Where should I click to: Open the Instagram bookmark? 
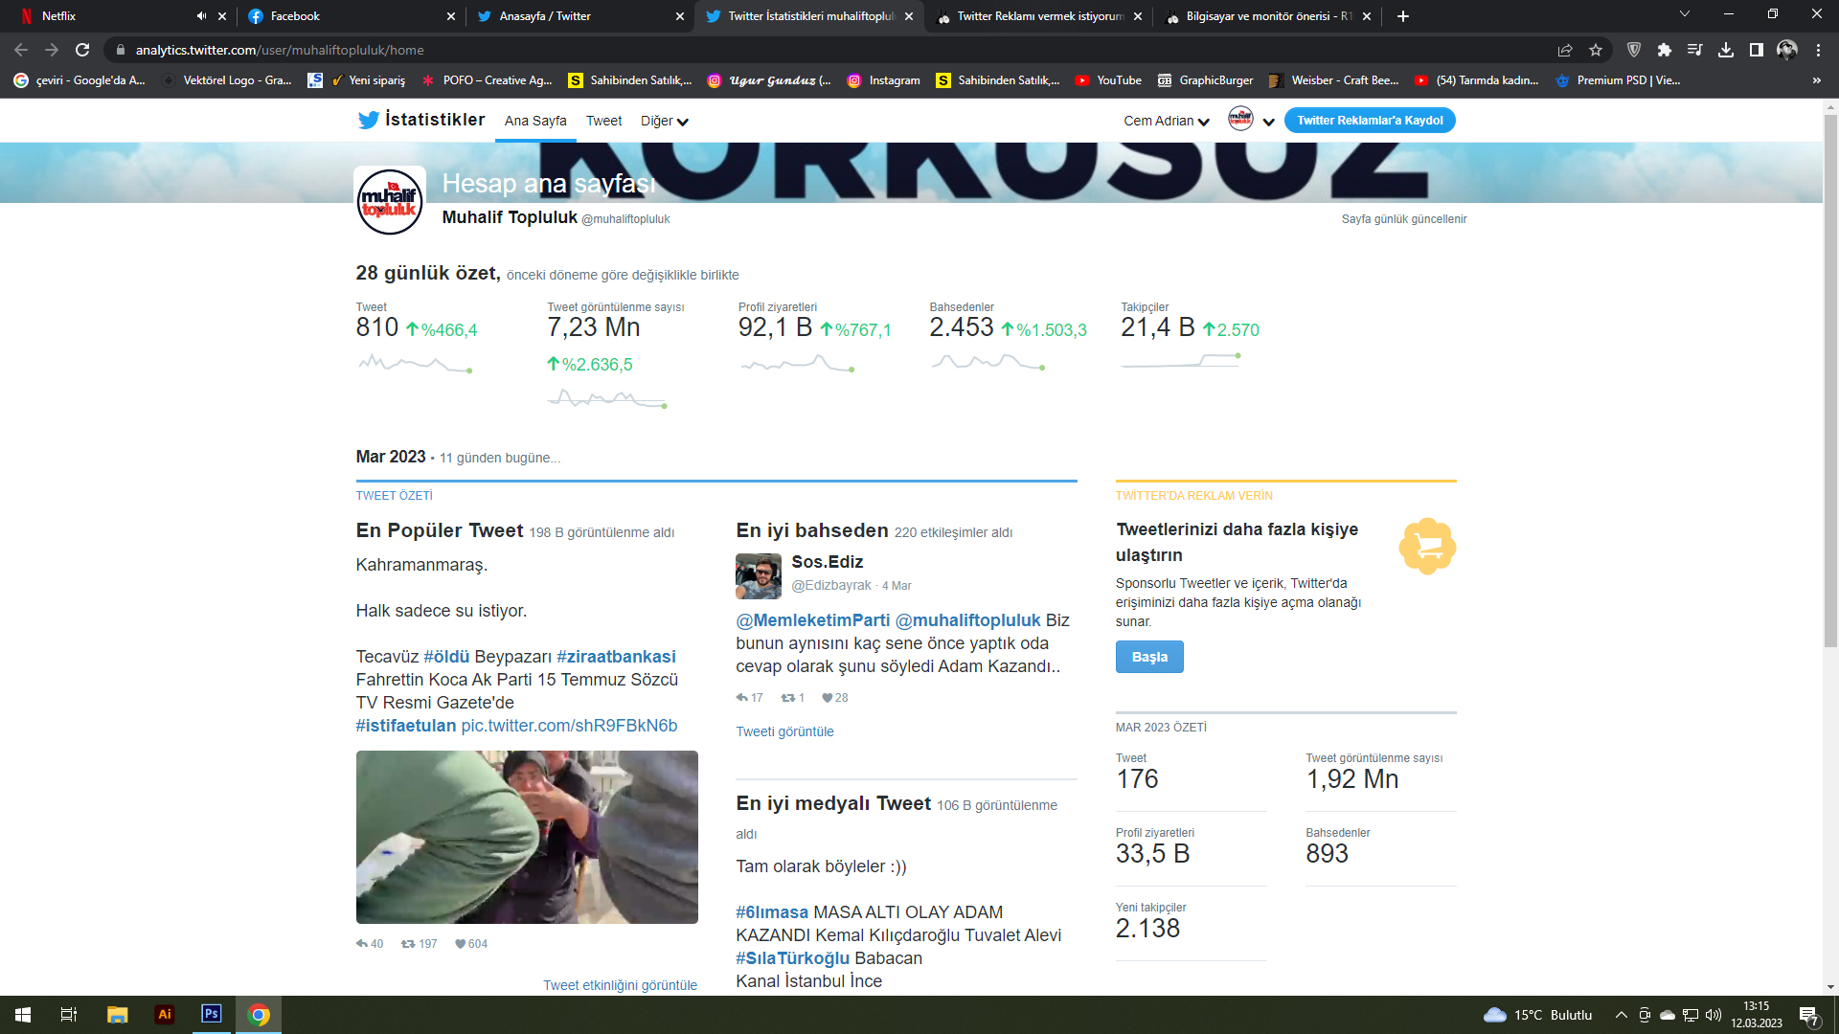[x=884, y=80]
